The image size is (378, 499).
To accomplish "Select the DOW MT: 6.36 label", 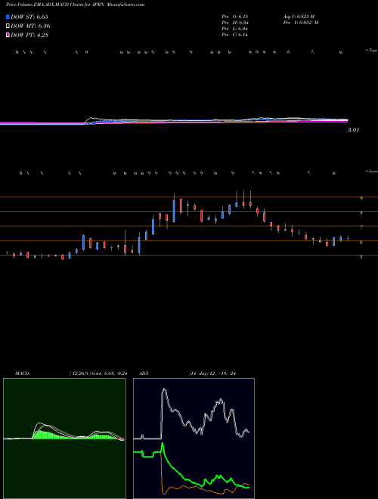I will tap(30, 26).
